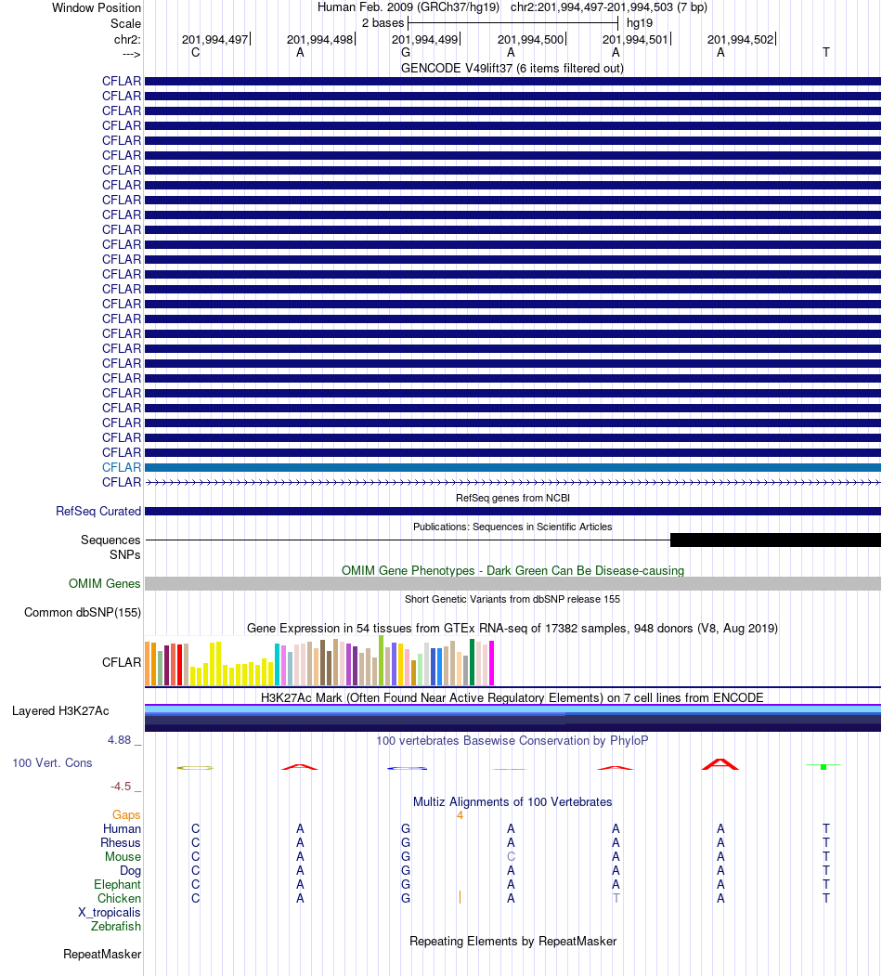The image size is (882, 976).
Task: Click 'Repeating Elements by RepeatMasker' title
Action: [512, 941]
